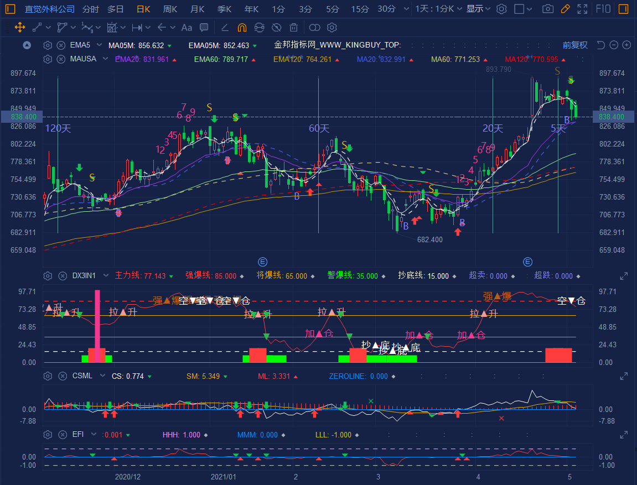This screenshot has height=485, width=637.
Task: Select the chart measurement tool
Action: [x=112, y=28]
